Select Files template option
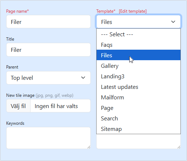The image size is (187, 161). pyautogui.click(x=138, y=55)
